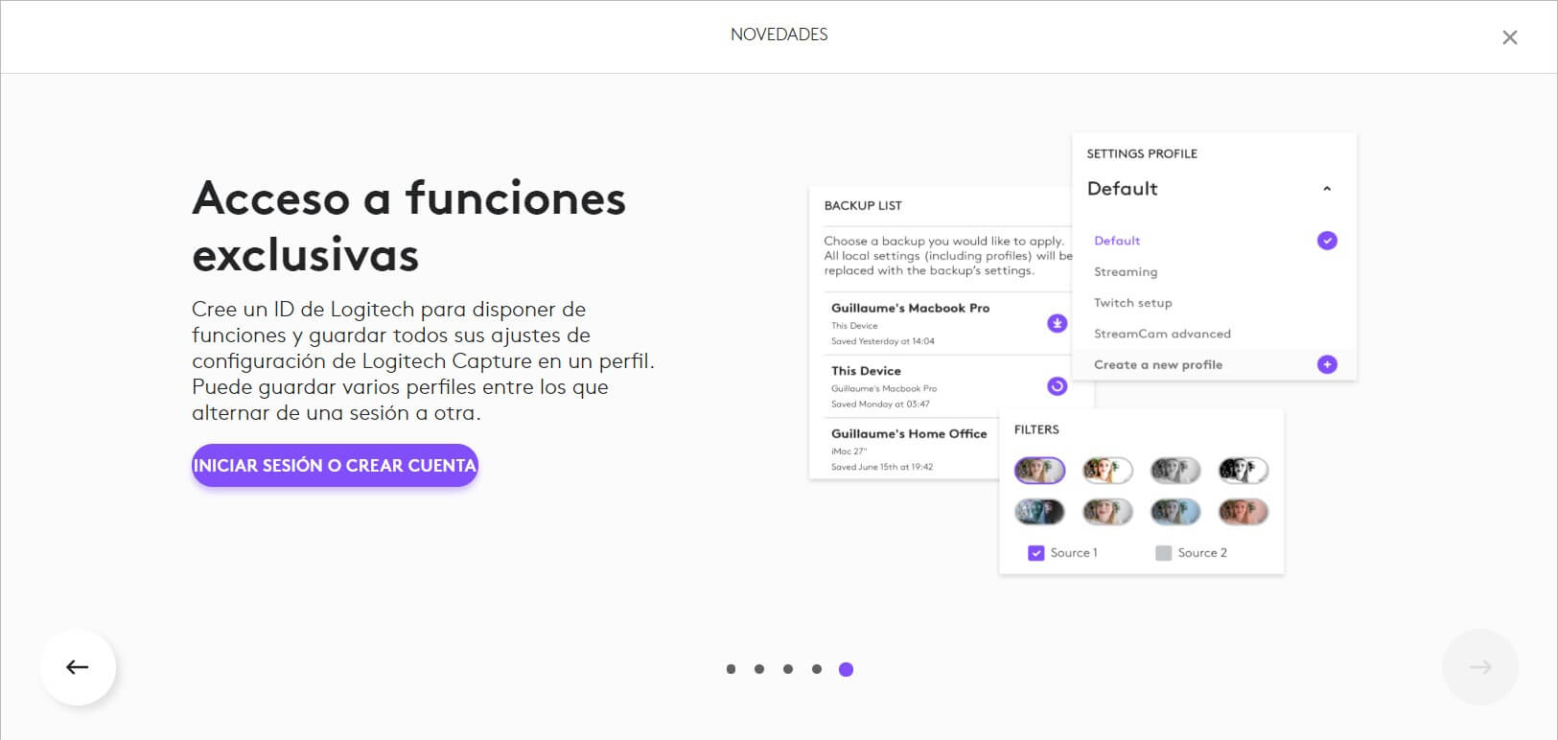Click Guillaume's Home Office backup entry
This screenshot has width=1558, height=740.
pyautogui.click(x=909, y=434)
